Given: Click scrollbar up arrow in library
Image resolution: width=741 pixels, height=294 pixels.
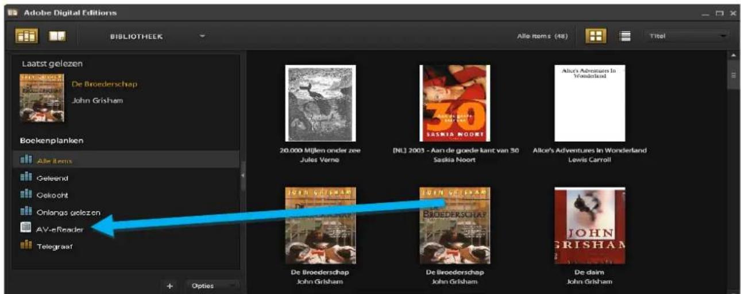Looking at the screenshot, I should 733,56.
